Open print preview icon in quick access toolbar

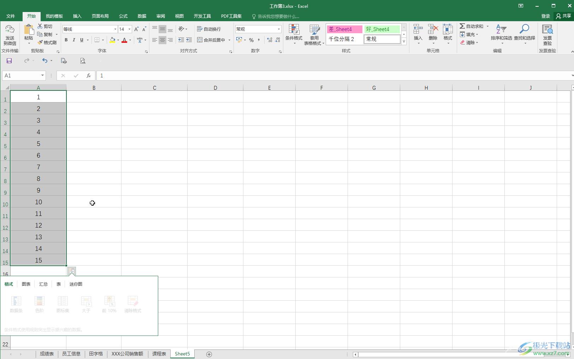point(83,61)
